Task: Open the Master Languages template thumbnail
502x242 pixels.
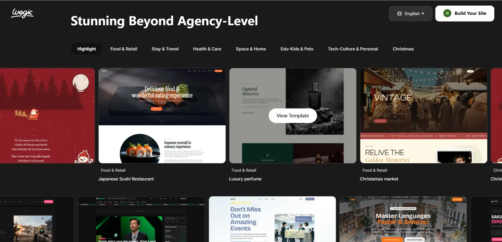Action: 403,219
